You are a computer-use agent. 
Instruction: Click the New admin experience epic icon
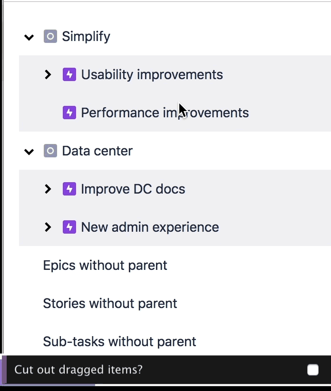tap(69, 227)
